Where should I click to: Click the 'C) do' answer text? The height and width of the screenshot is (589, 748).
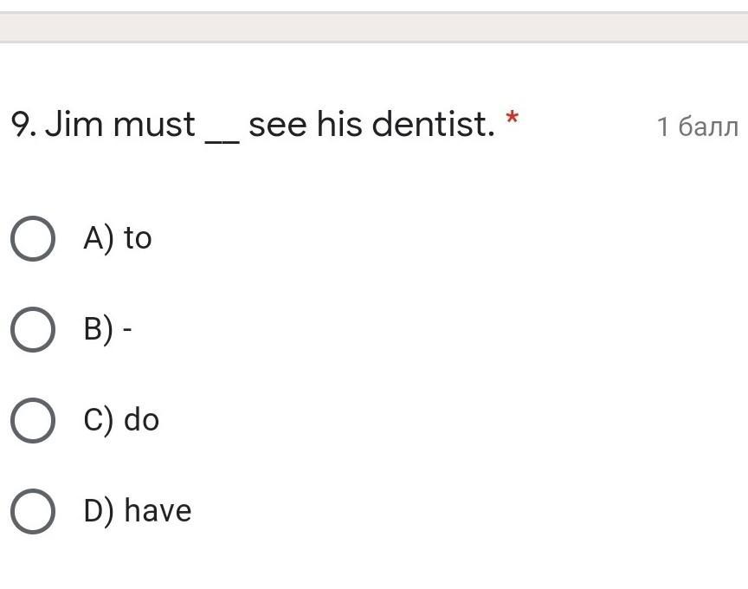pos(121,420)
